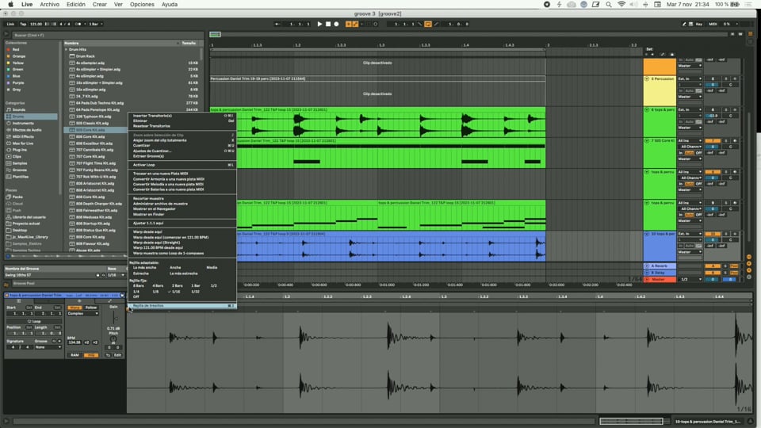The image size is (761, 428).
Task: Open the Wi-Fi status menu icon
Action: [621, 5]
